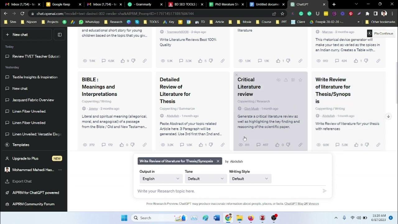Jump to bottom with down-arrow button

(x=388, y=116)
